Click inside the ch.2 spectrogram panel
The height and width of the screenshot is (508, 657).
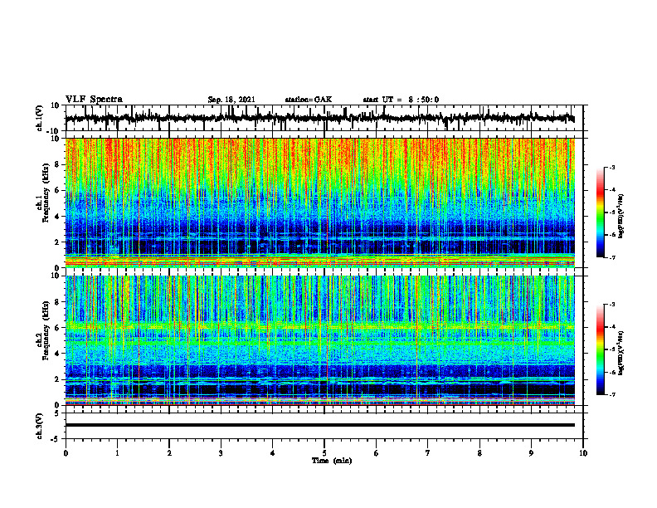[319, 340]
